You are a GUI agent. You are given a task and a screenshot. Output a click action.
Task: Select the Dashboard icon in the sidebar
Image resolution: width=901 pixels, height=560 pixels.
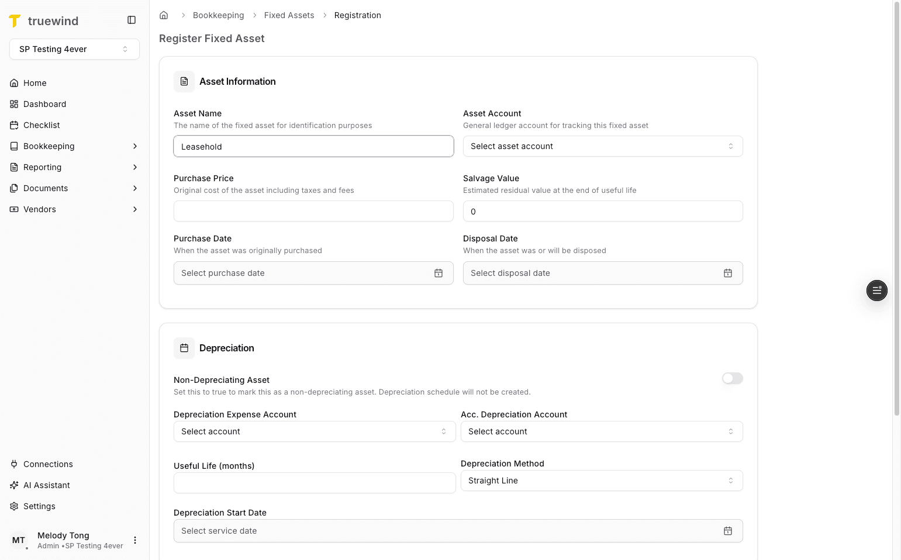click(x=14, y=103)
